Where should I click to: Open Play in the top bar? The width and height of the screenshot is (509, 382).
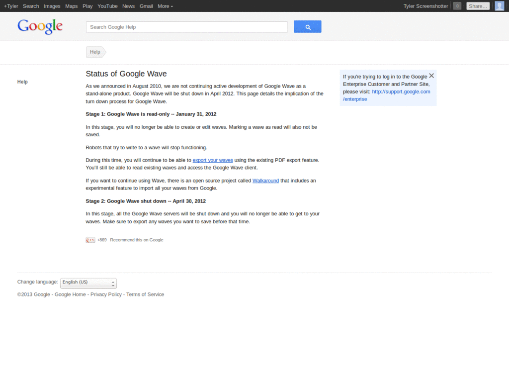(x=87, y=6)
